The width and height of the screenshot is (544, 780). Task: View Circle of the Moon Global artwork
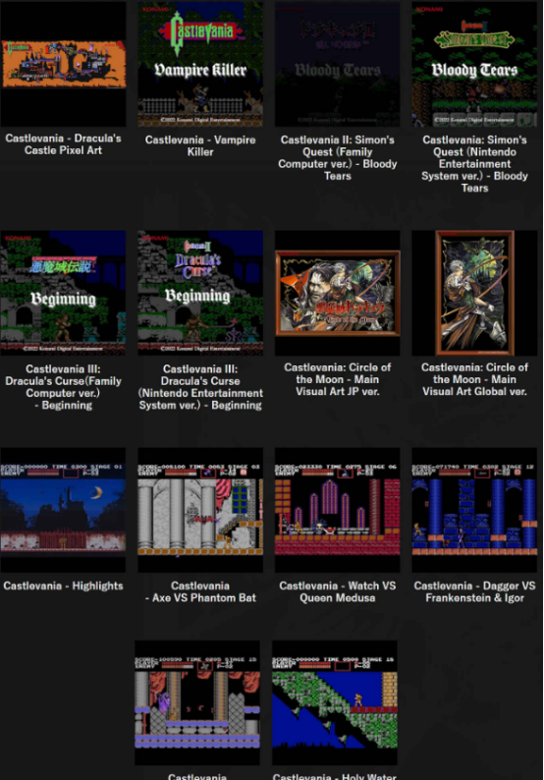click(474, 293)
